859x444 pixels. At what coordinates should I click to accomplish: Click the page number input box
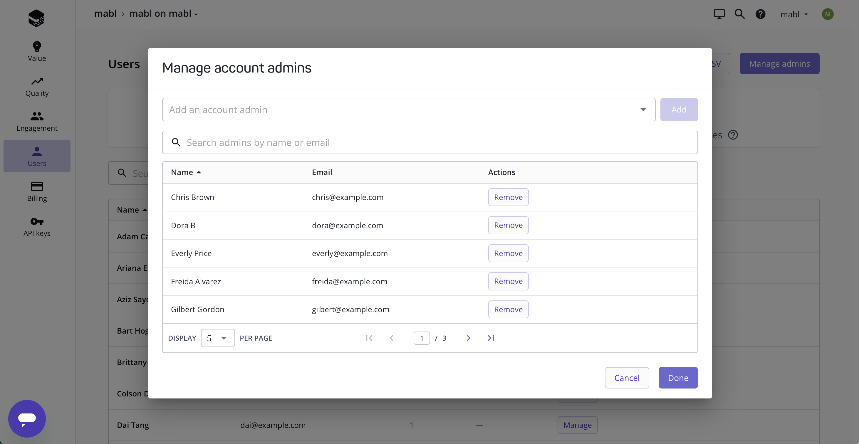[422, 338]
